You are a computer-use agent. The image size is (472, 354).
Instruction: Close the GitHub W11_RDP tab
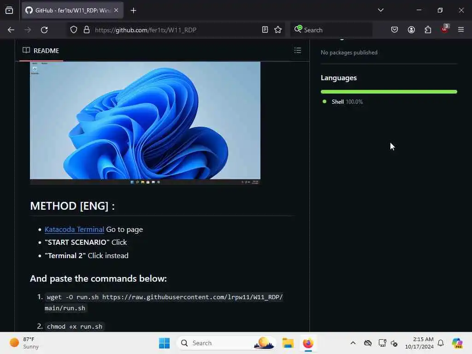[x=116, y=10]
